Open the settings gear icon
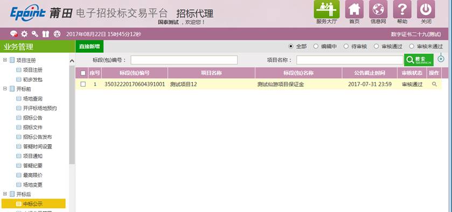The image size is (452, 212). click(24, 34)
